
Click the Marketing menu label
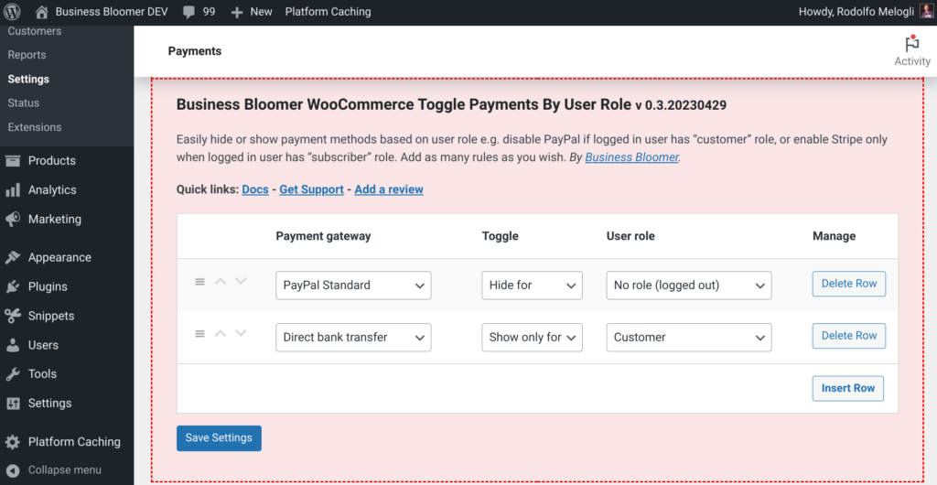[54, 220]
